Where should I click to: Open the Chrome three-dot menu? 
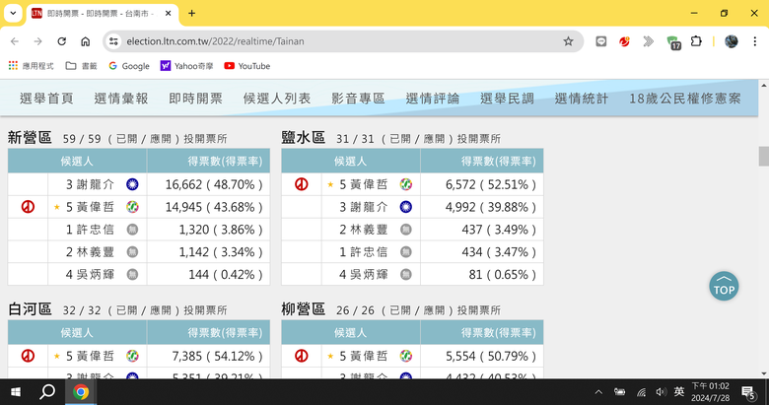click(755, 41)
